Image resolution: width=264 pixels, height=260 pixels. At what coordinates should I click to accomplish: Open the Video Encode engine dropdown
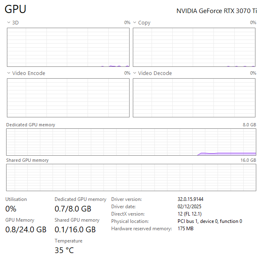[9, 73]
